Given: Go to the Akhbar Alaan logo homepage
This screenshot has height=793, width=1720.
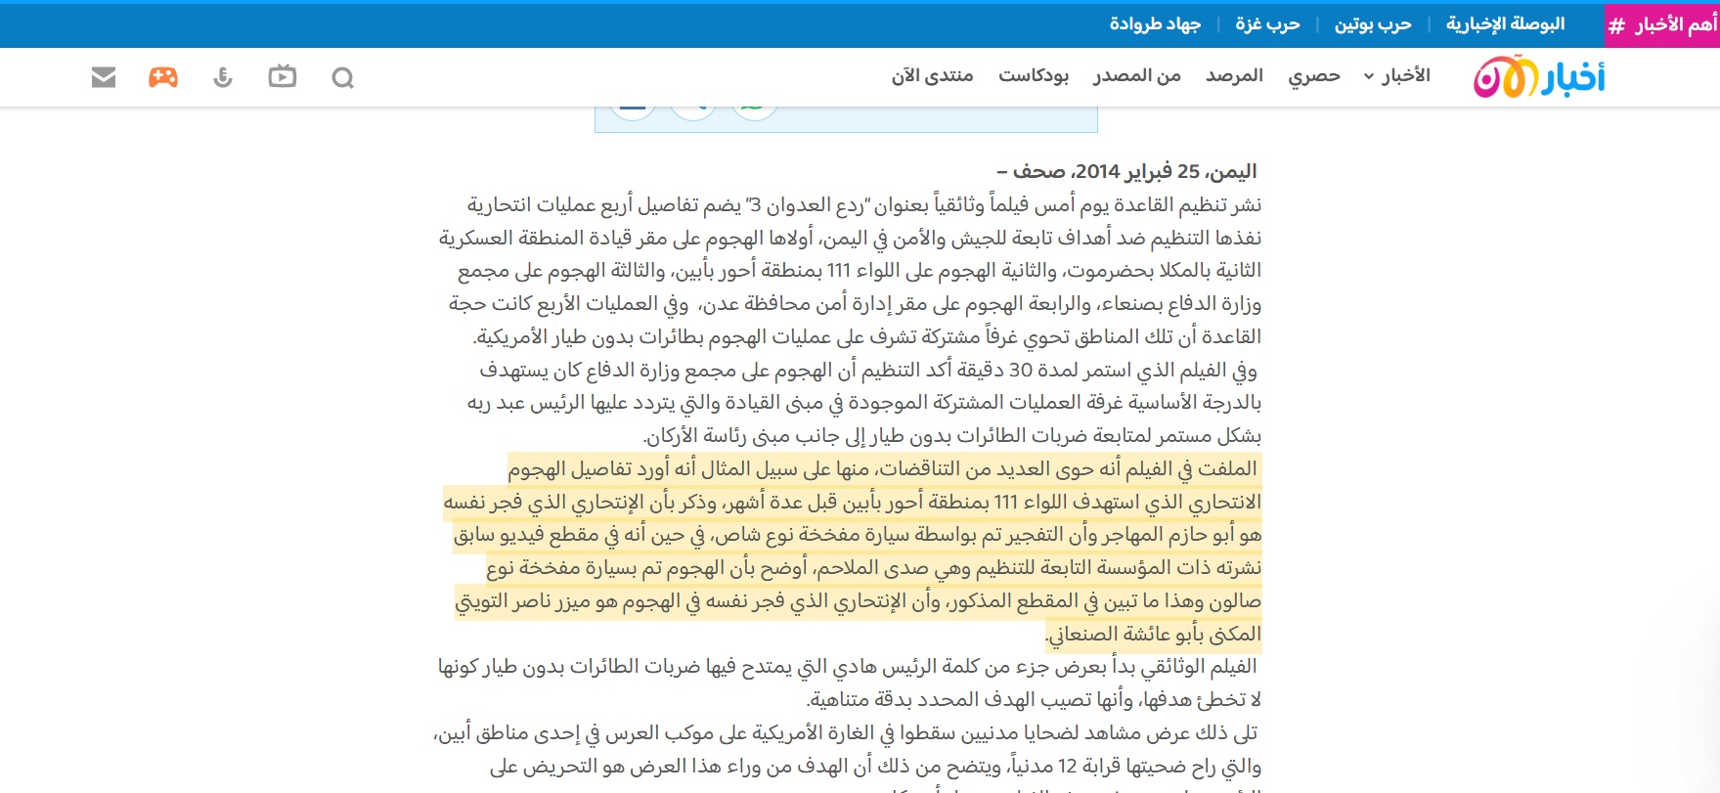Looking at the screenshot, I should click(1539, 77).
